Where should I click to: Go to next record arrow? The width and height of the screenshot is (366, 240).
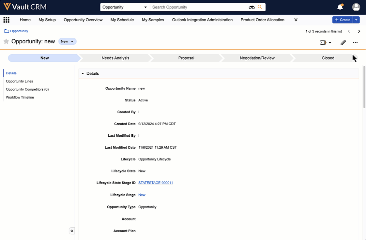coord(359,31)
